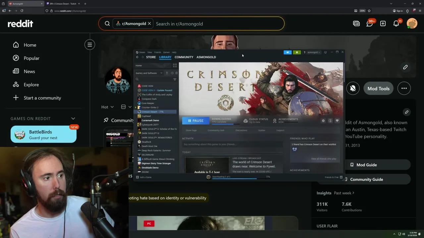Image resolution: width=424 pixels, height=238 pixels.
Task: Toggle subreddit notifications muted bell
Action: [x=353, y=88]
